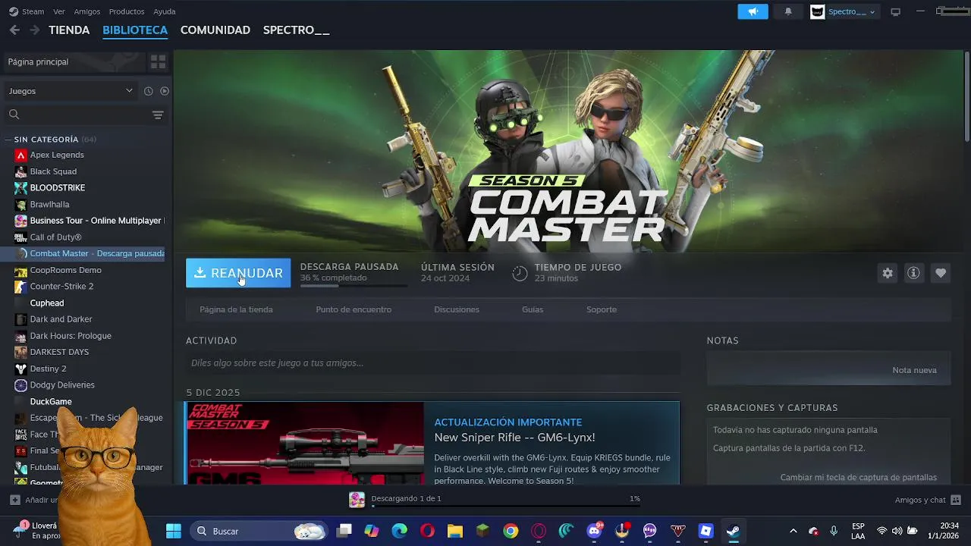Open the game settings gear icon
971x546 pixels.
point(888,273)
